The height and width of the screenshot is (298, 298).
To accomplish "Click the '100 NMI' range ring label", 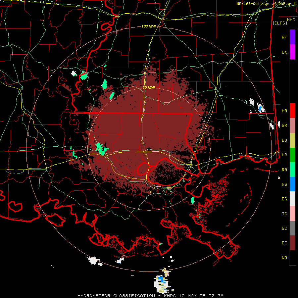I will point(149,26).
